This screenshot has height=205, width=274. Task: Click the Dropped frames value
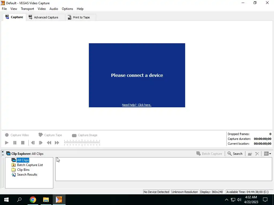point(270,134)
